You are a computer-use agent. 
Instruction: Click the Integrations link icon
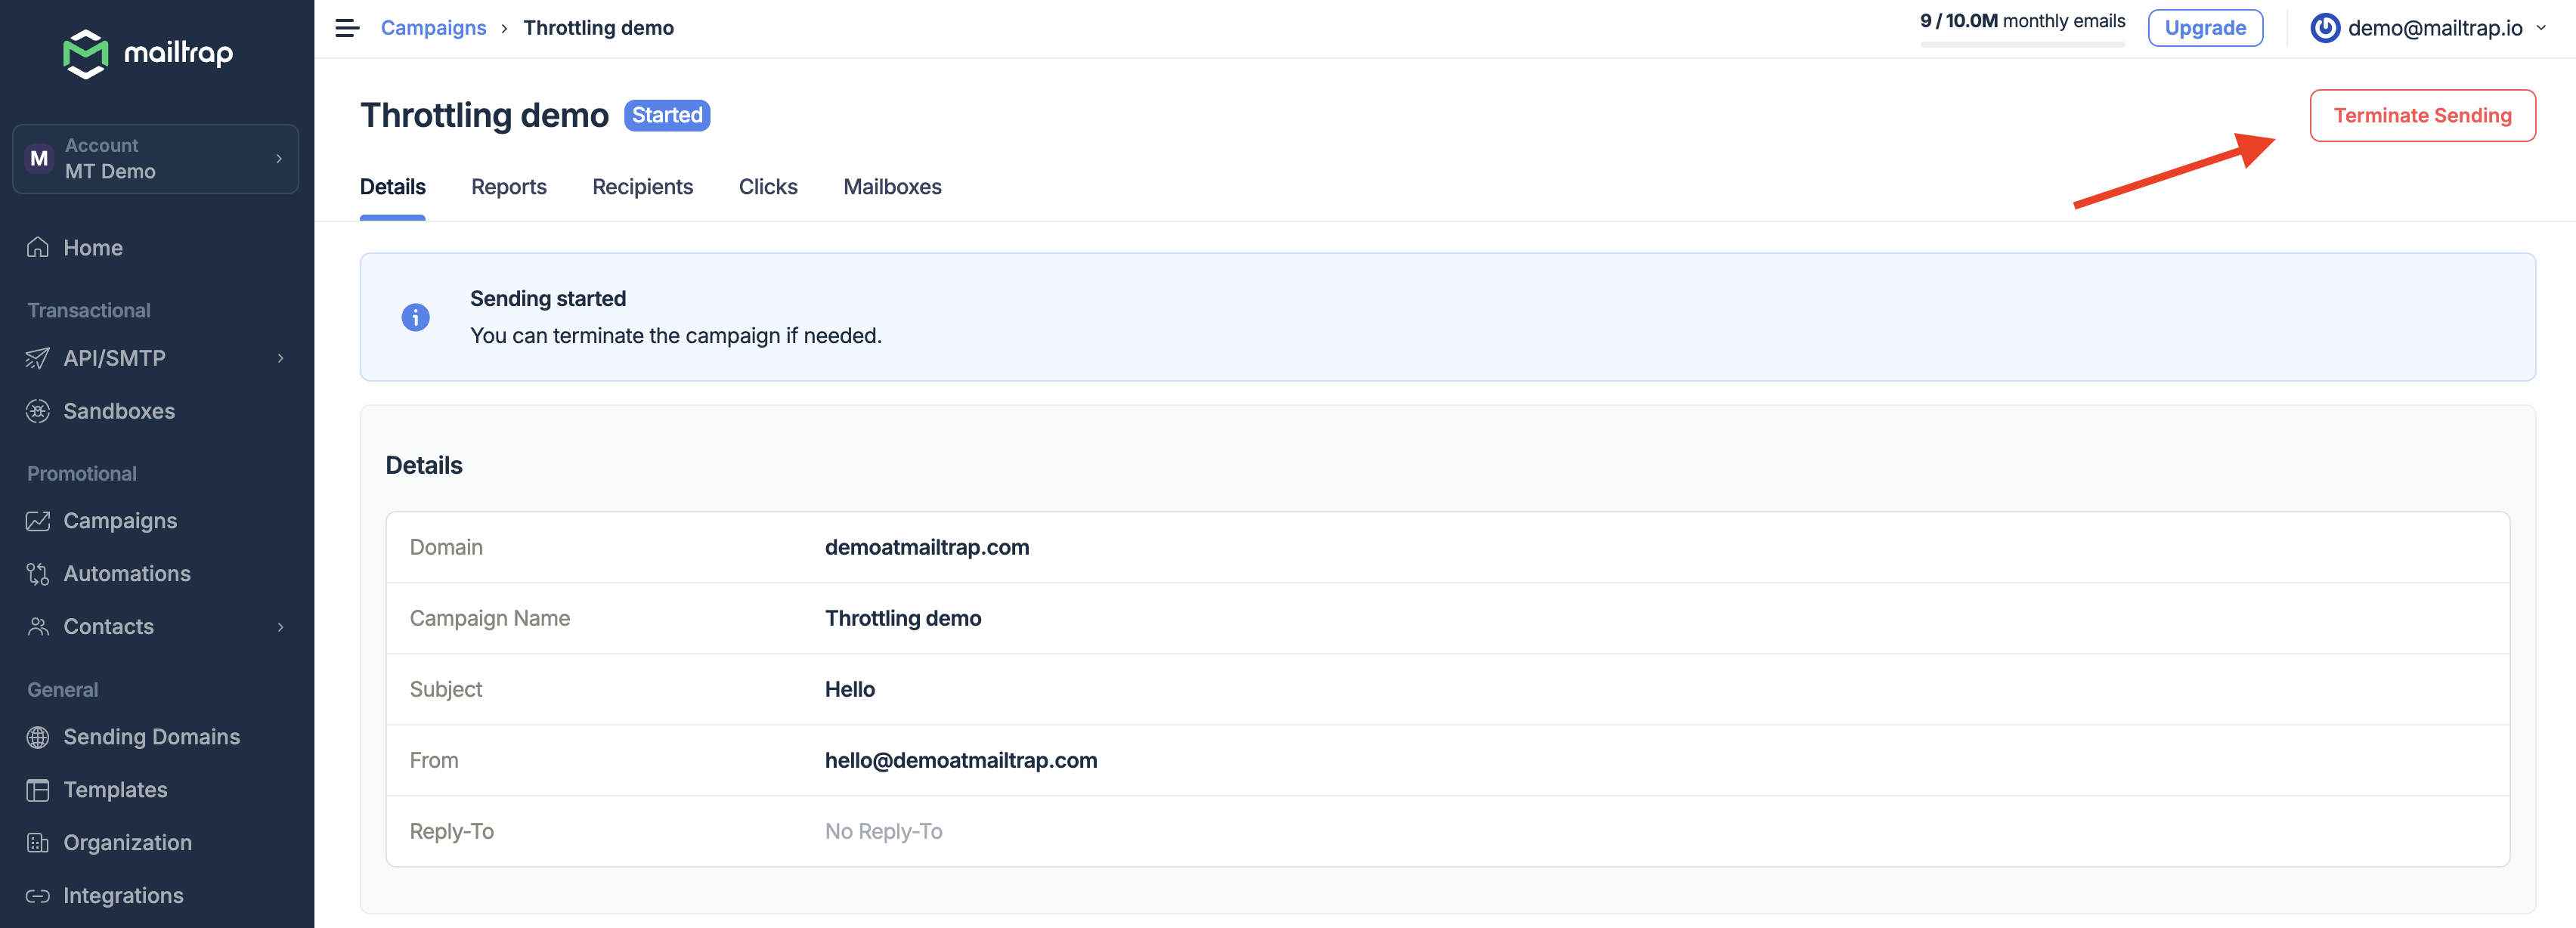[x=38, y=896]
